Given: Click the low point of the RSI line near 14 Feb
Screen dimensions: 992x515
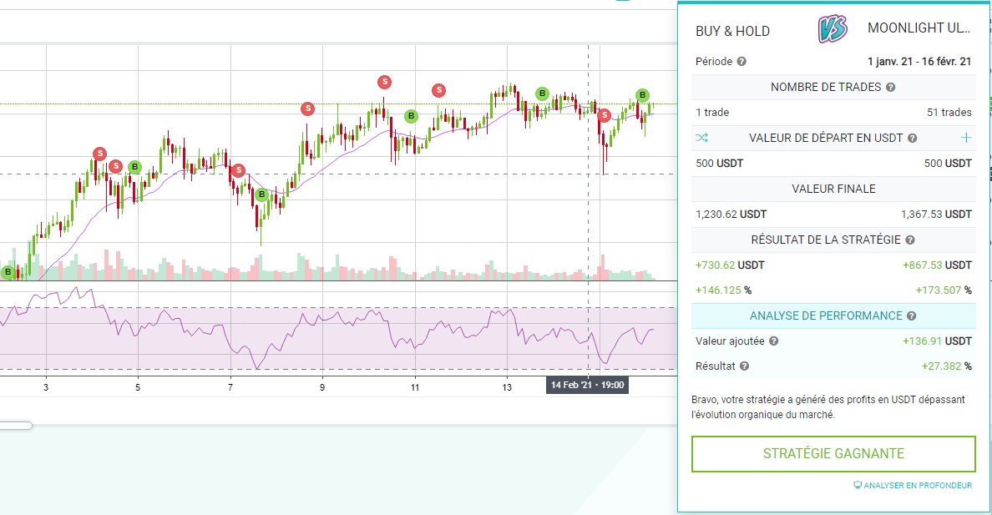Looking at the screenshot, I should click(x=605, y=363).
